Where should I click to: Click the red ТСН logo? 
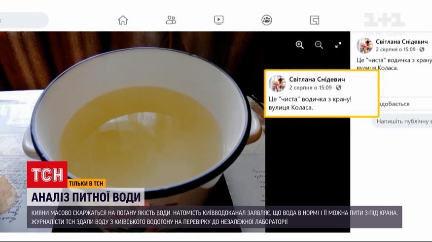tap(47, 174)
